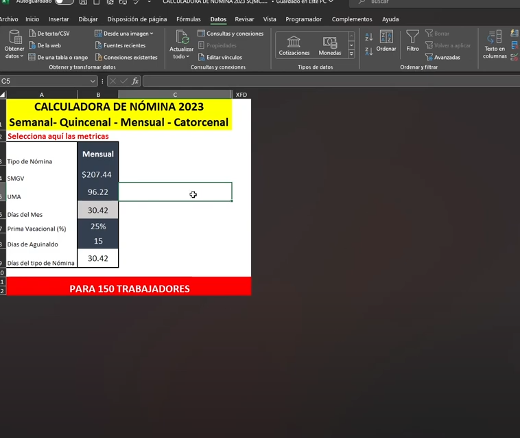
Task: Select the Cotizaciones data type
Action: point(294,45)
